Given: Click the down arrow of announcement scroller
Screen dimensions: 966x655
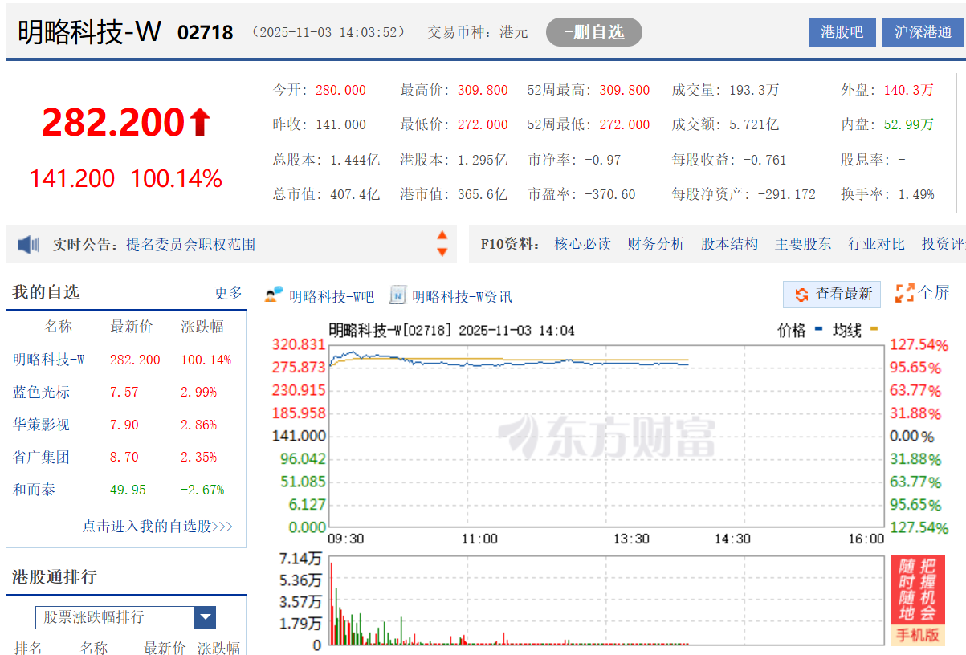Looking at the screenshot, I should coord(442,252).
